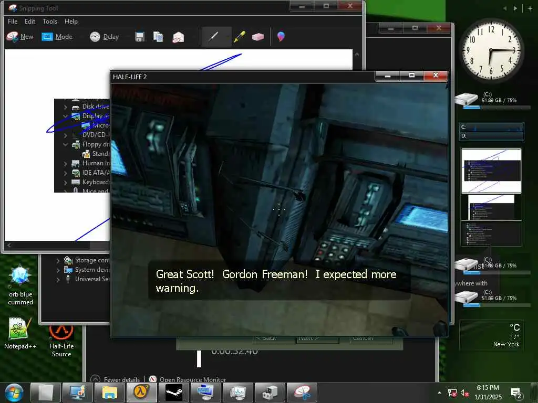538x403 pixels.
Task: Open the File menu in Snipping Tool
Action: tap(13, 21)
